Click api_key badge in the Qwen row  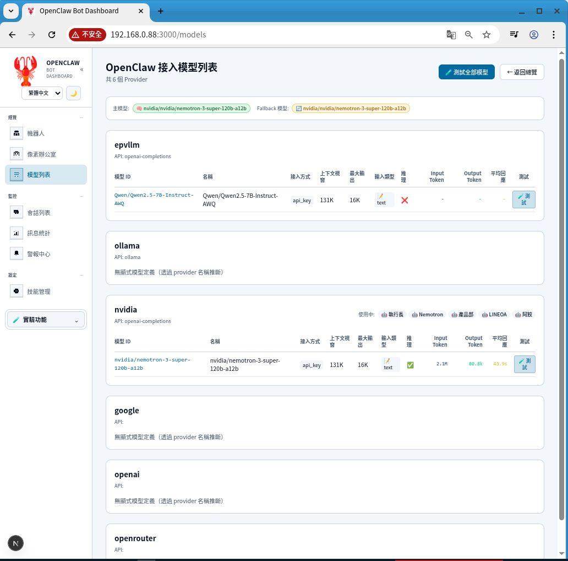(302, 200)
